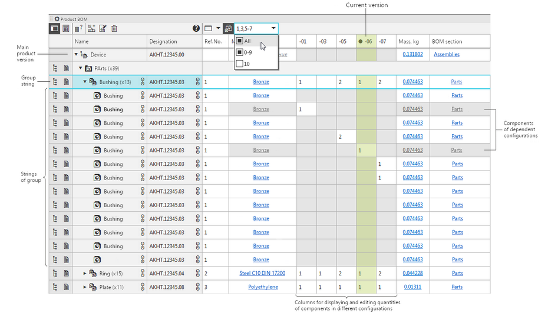The width and height of the screenshot is (548, 313).
Task: Click the link icon next to Plate (x11)
Action: 142,287
